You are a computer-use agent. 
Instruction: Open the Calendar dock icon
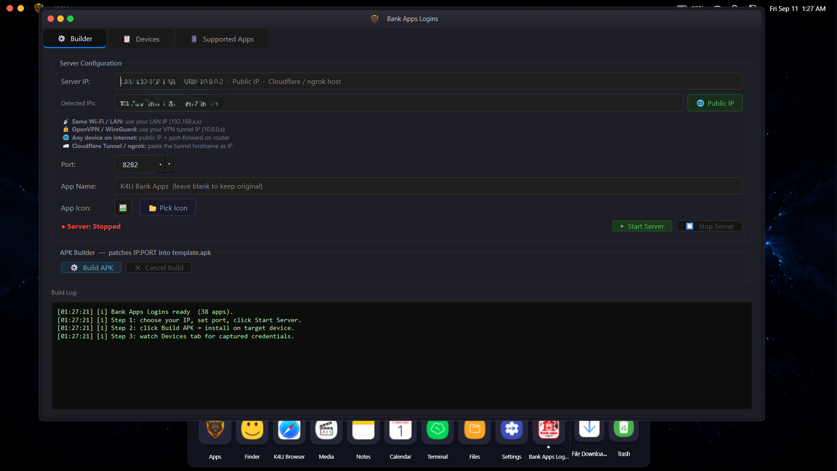(x=401, y=431)
